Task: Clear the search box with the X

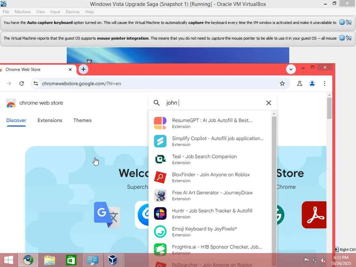Action: pyautogui.click(x=269, y=103)
